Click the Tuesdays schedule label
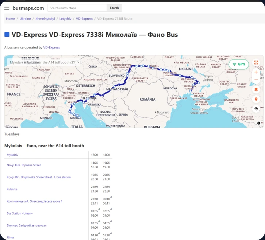 point(12,134)
